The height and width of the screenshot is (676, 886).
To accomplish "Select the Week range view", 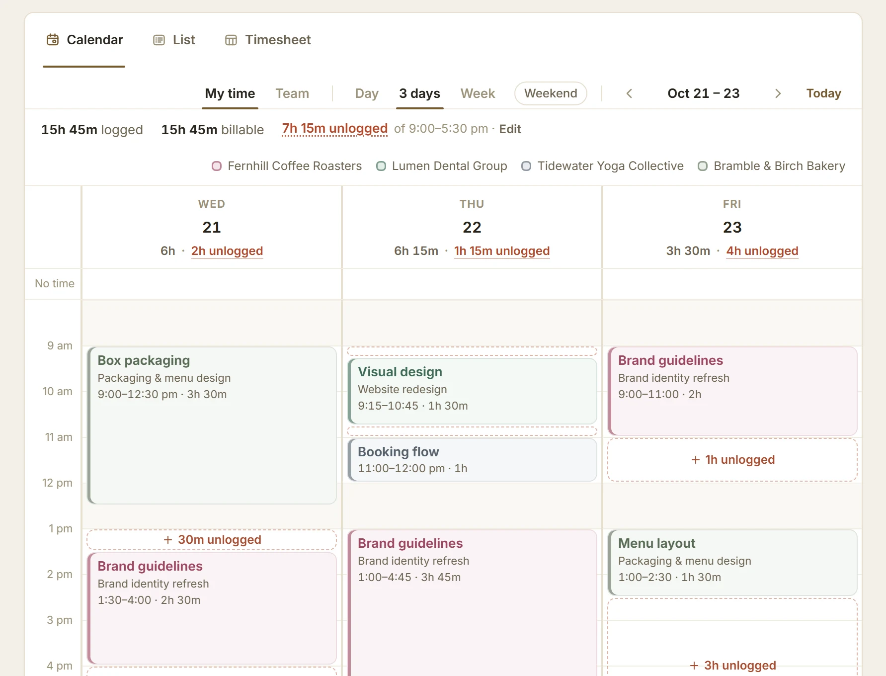I will point(478,93).
